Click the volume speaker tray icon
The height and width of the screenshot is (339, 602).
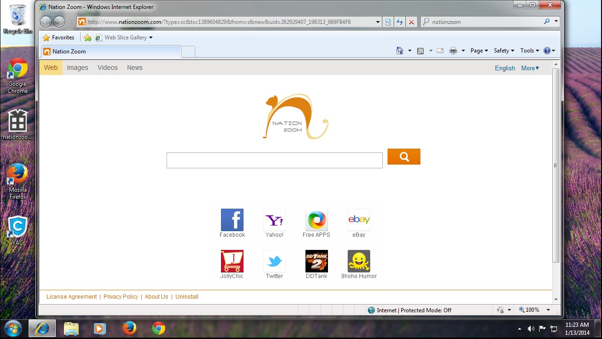[531, 329]
